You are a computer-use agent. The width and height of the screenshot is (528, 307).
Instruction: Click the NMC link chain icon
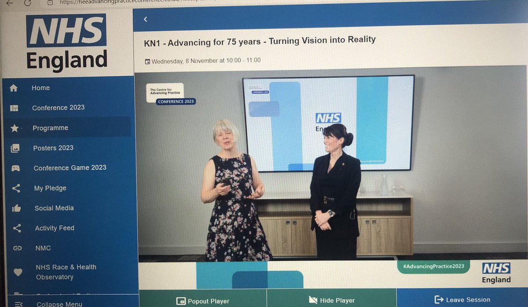pyautogui.click(x=17, y=248)
